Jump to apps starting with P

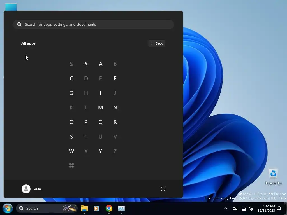tap(86, 122)
